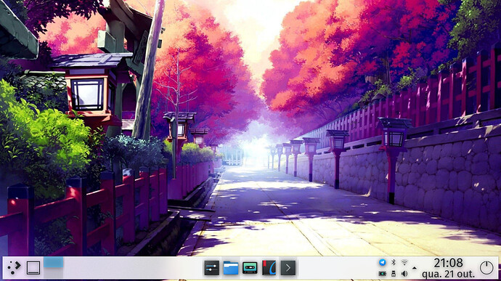Open Telegram from the system tray
501x281 pixels.
(382, 262)
